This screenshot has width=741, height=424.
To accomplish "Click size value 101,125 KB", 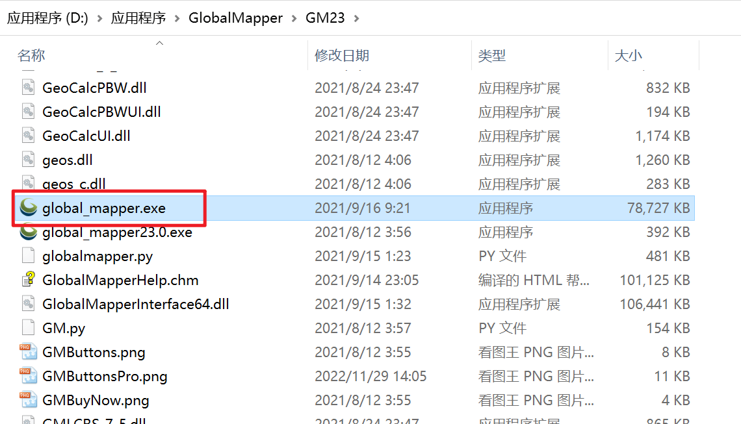I will tap(655, 281).
